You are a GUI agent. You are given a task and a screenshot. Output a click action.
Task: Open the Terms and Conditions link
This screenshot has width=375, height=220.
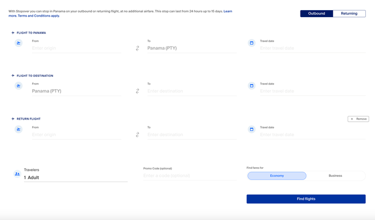pyautogui.click(x=39, y=15)
